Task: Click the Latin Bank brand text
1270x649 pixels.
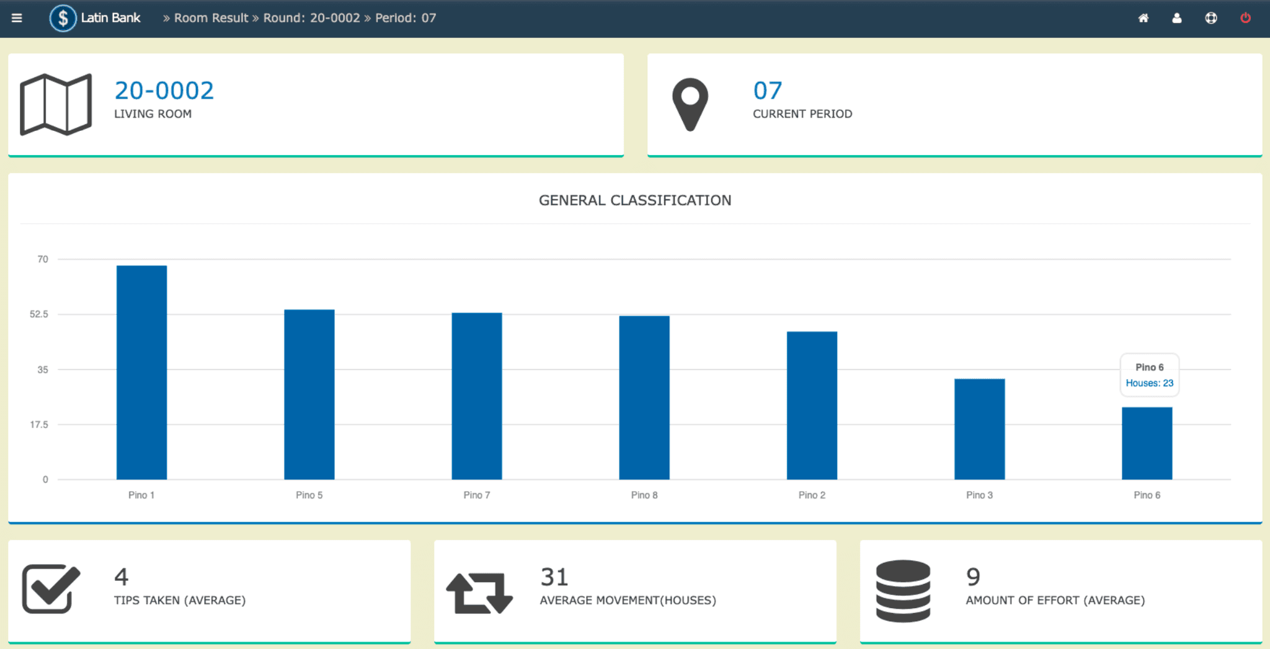Action: (110, 18)
